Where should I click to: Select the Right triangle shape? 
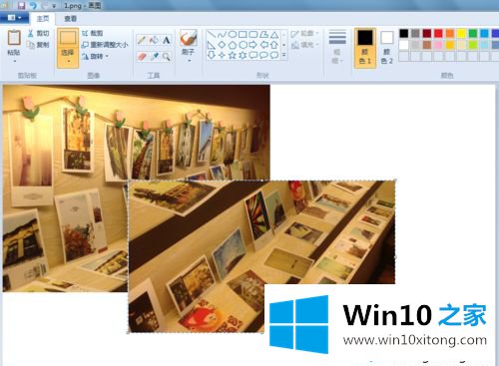tap(212, 45)
